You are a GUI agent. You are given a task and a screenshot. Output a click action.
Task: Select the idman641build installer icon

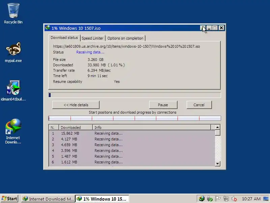point(13,90)
